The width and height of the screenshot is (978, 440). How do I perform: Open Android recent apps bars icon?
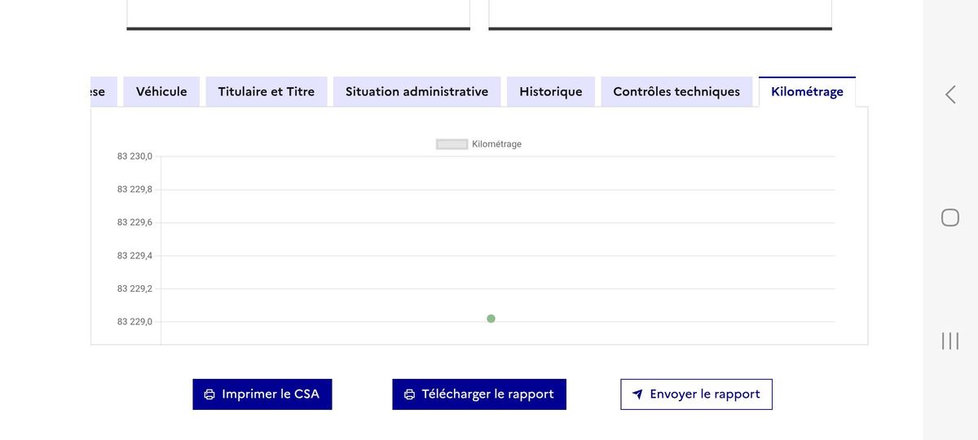click(x=950, y=341)
